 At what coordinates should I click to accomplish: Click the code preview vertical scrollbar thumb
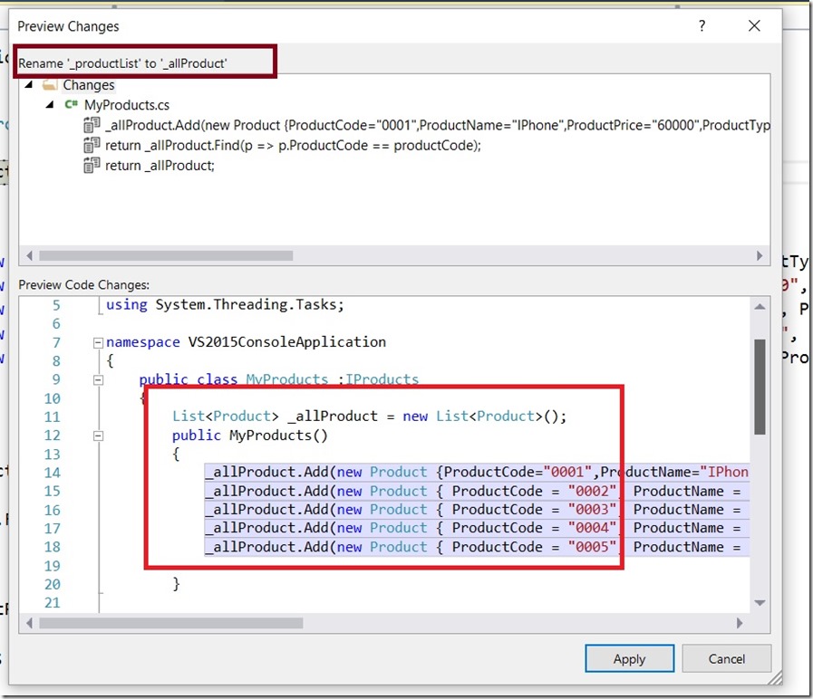click(x=760, y=388)
